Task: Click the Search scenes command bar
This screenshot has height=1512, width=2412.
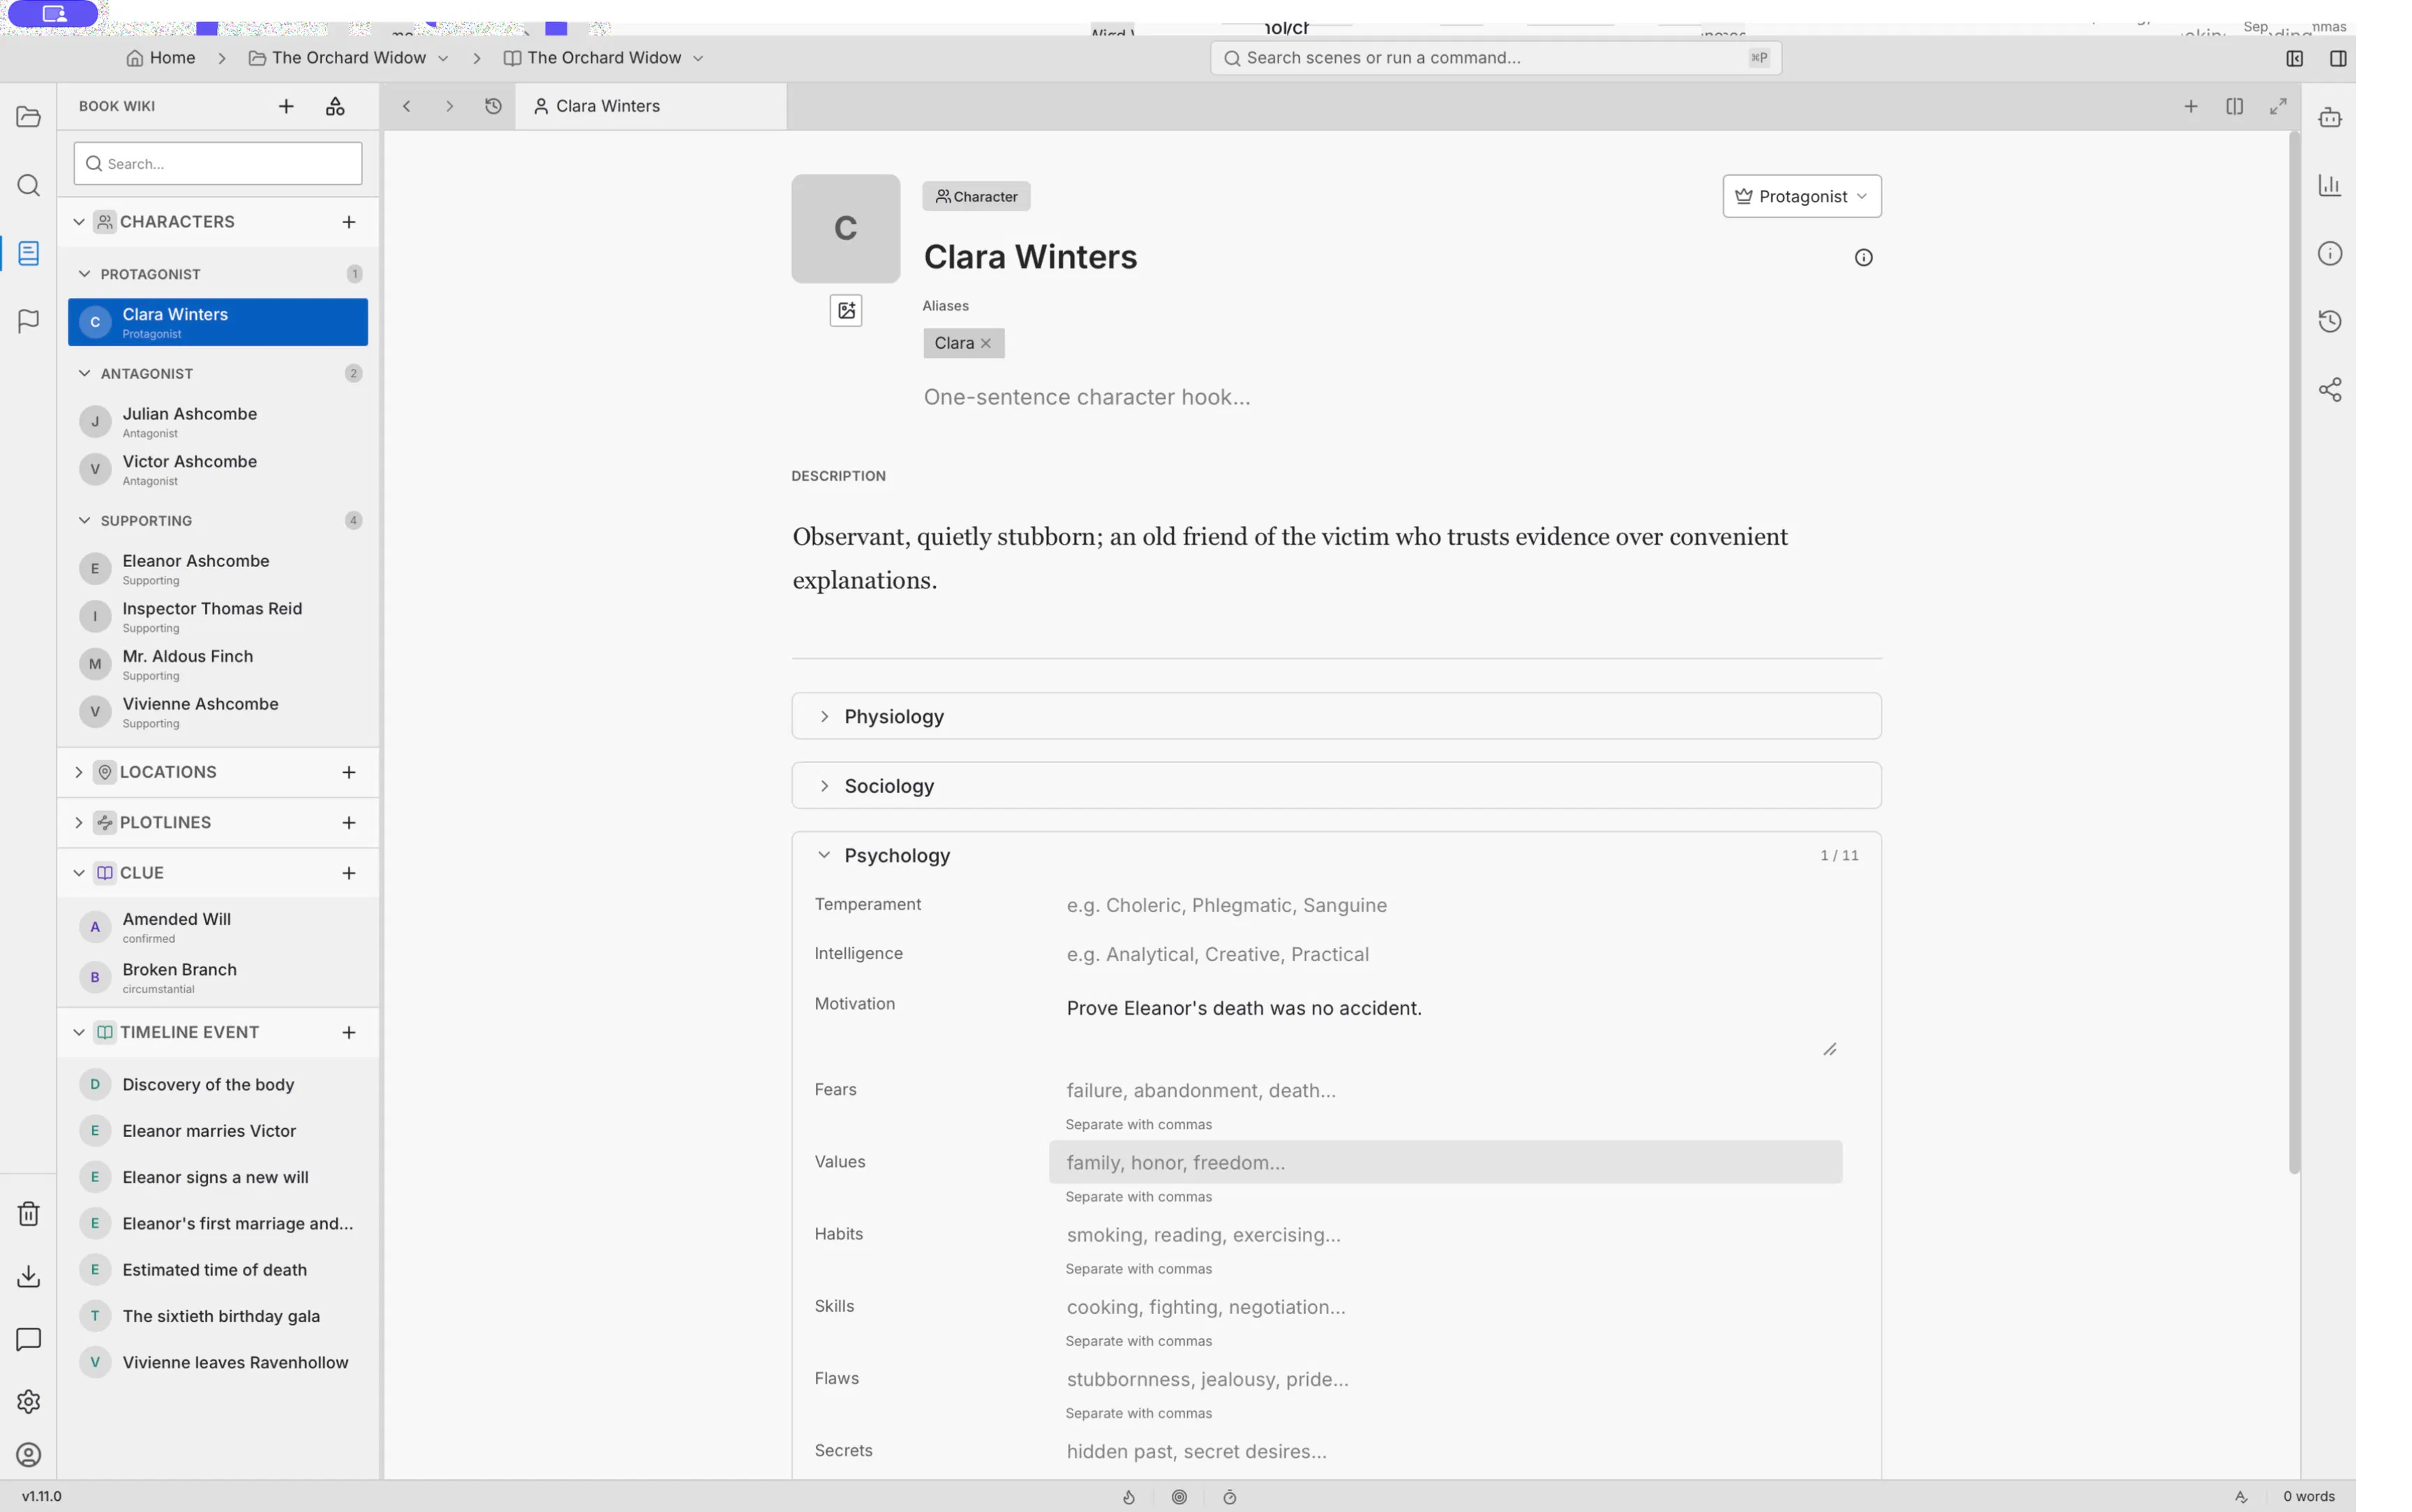Action: (x=1495, y=58)
